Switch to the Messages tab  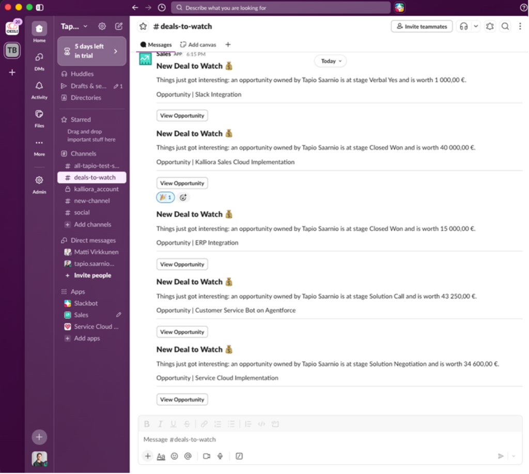point(156,44)
